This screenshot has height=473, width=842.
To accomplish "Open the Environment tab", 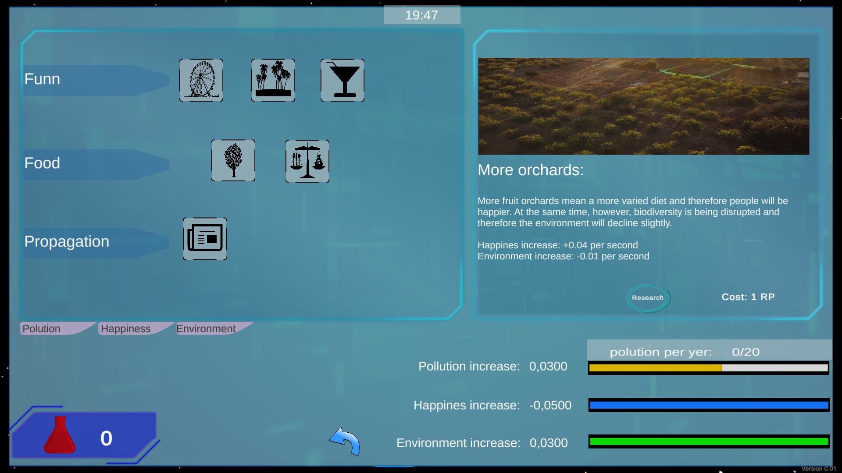I will [206, 328].
